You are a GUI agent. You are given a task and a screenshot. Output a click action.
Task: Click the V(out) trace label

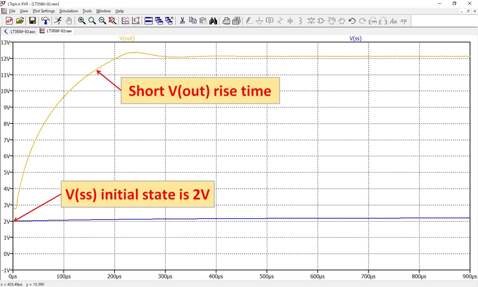coord(127,38)
